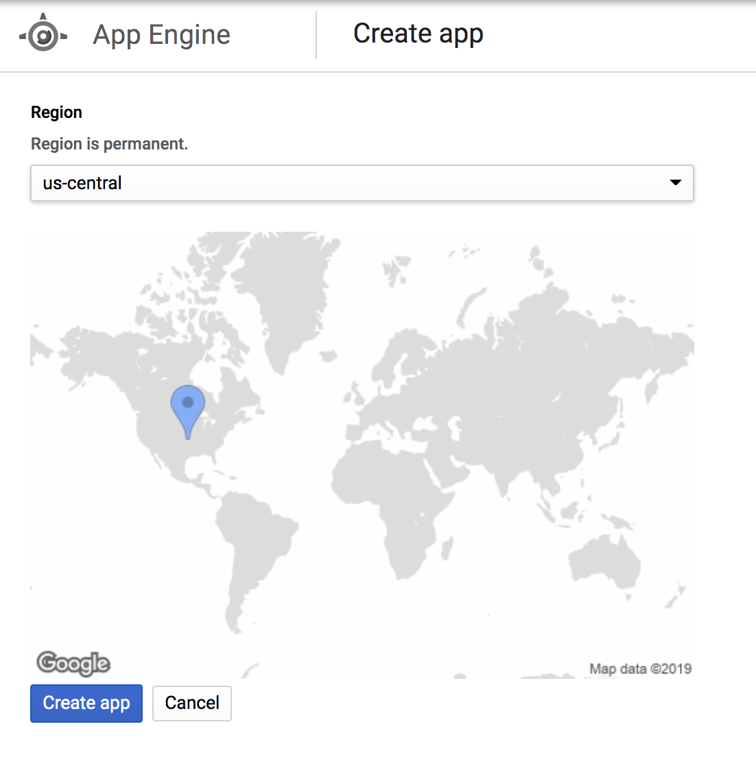The image size is (756, 757).
Task: Click the Create app page heading
Action: (x=418, y=34)
